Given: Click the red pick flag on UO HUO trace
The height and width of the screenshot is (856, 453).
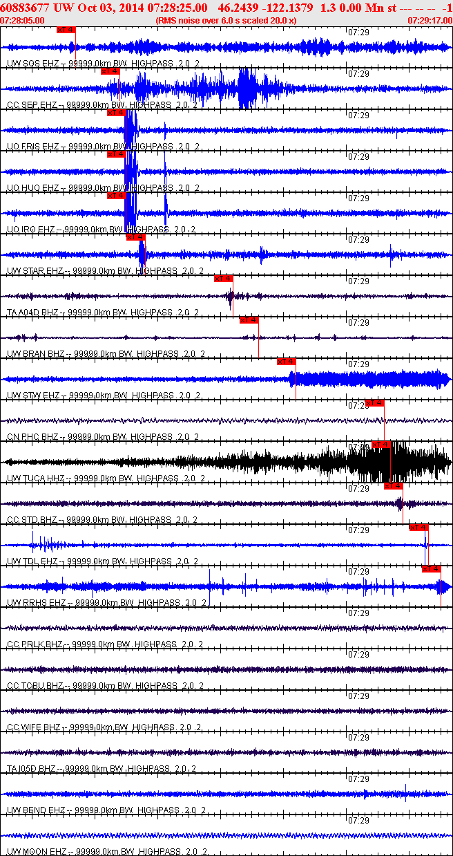Looking at the screenshot, I should [117, 154].
